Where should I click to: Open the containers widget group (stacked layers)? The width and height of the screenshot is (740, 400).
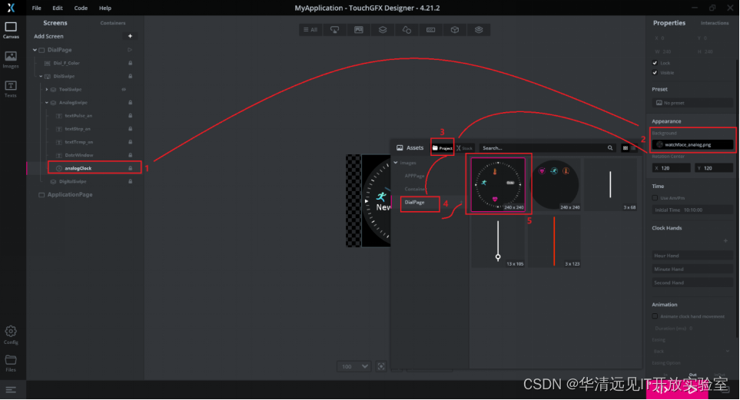[x=383, y=30]
